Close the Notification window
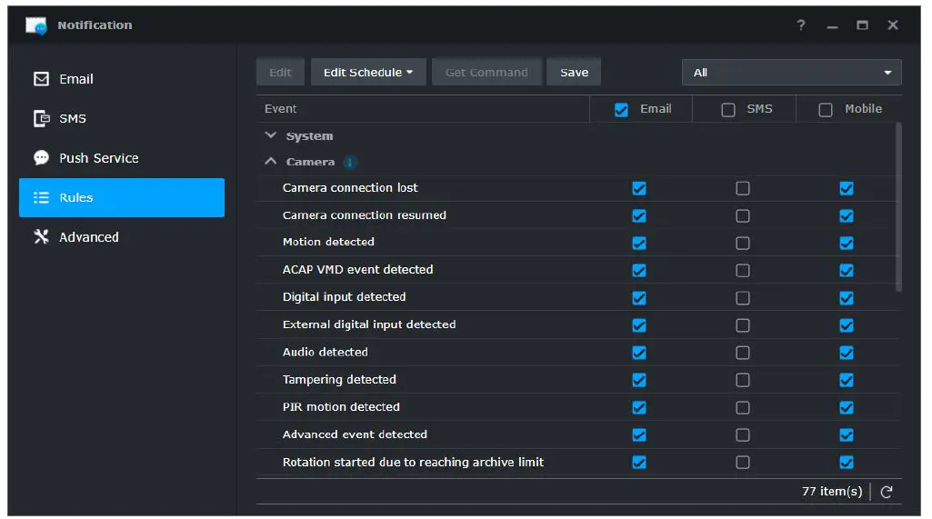This screenshot has width=932, height=519. [x=893, y=25]
